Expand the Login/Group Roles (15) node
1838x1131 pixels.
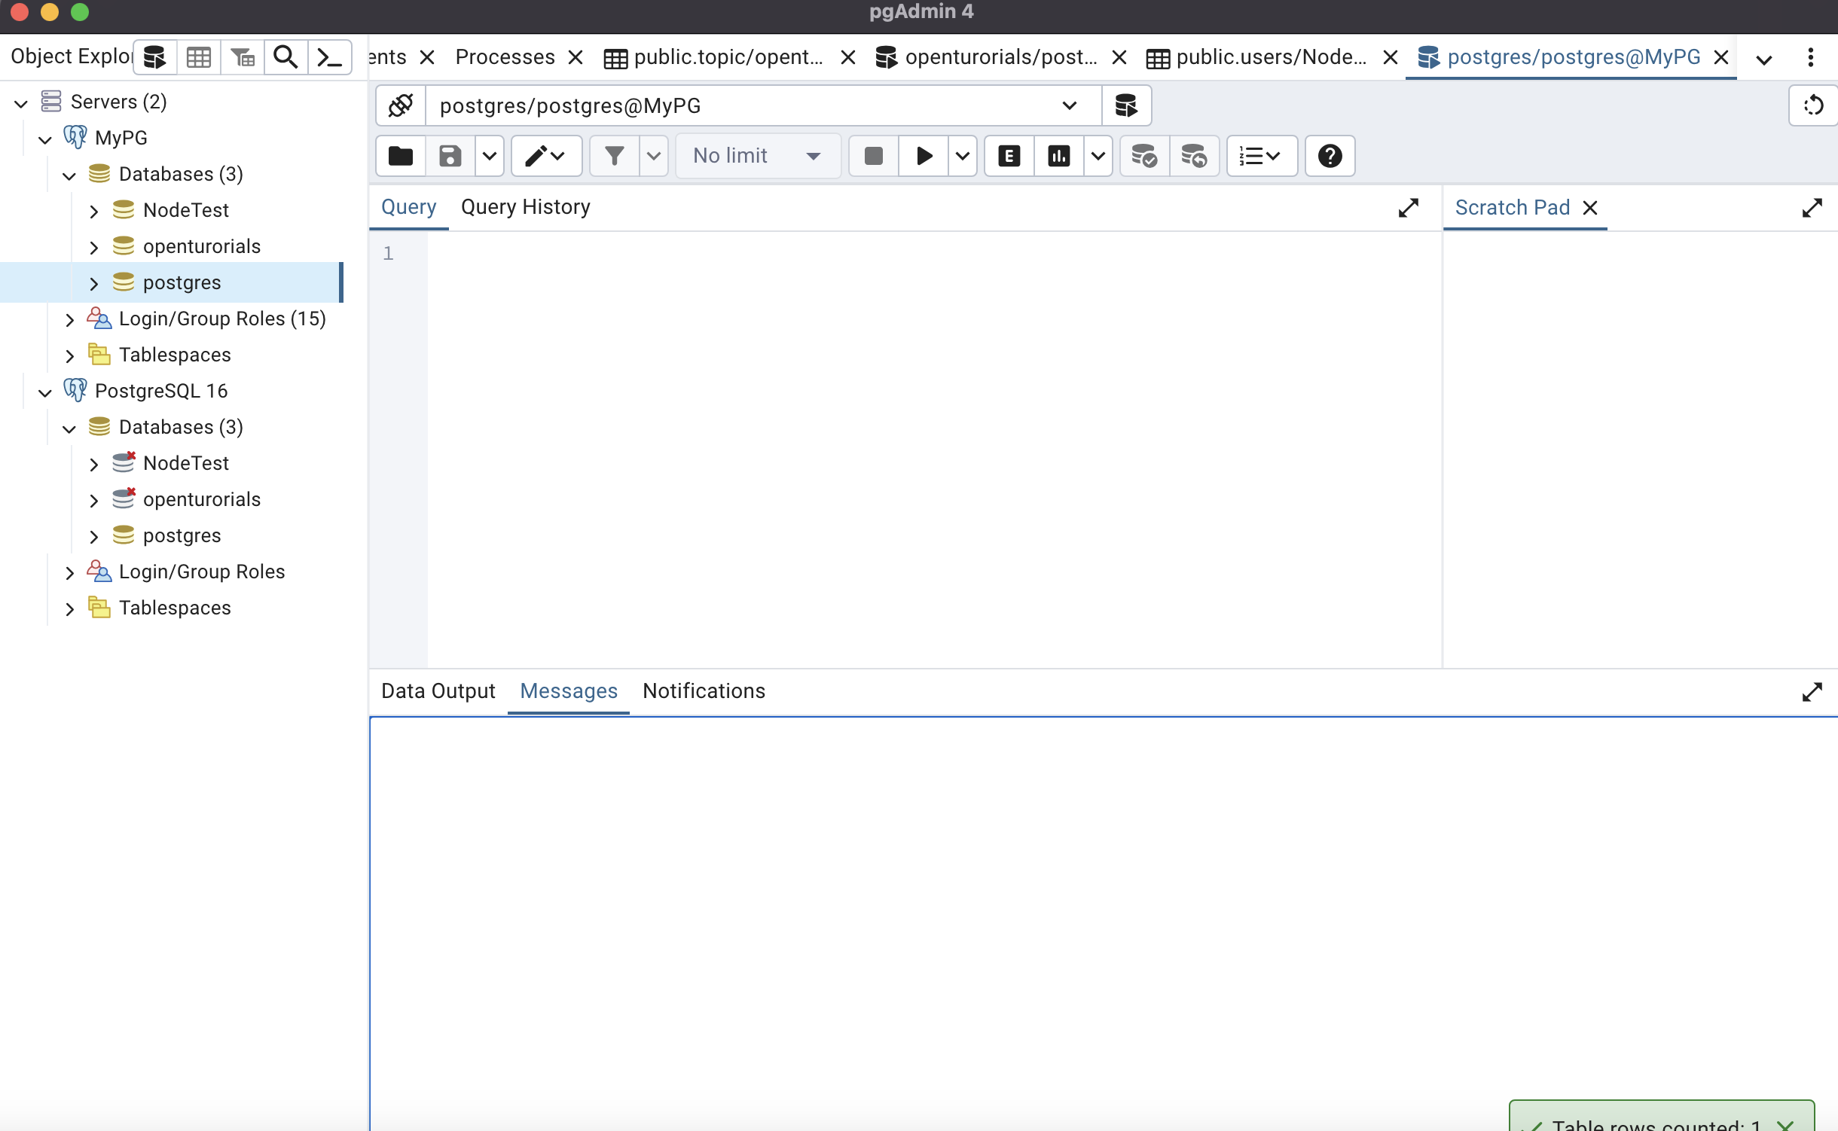pos(69,319)
